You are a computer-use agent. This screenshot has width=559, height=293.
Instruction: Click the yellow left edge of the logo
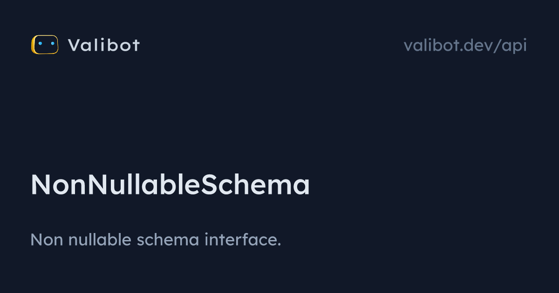(33, 45)
